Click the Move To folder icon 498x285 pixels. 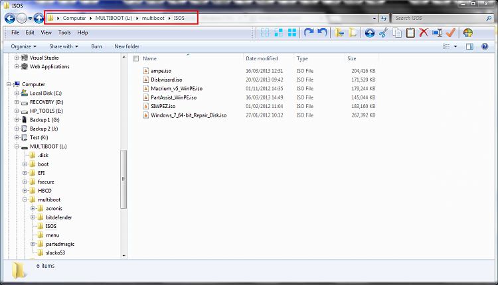(339, 32)
